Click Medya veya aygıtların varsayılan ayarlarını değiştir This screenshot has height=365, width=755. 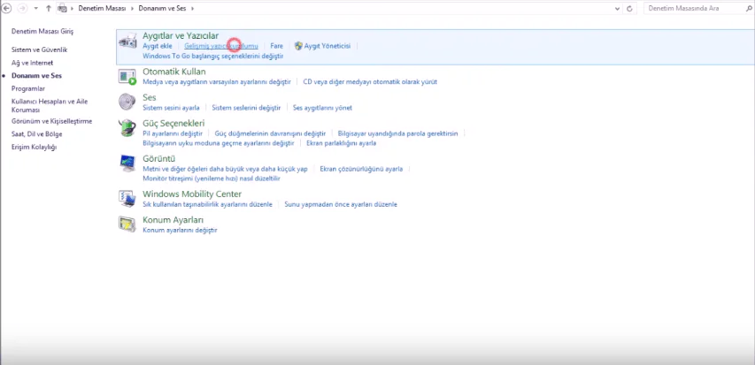coord(217,82)
